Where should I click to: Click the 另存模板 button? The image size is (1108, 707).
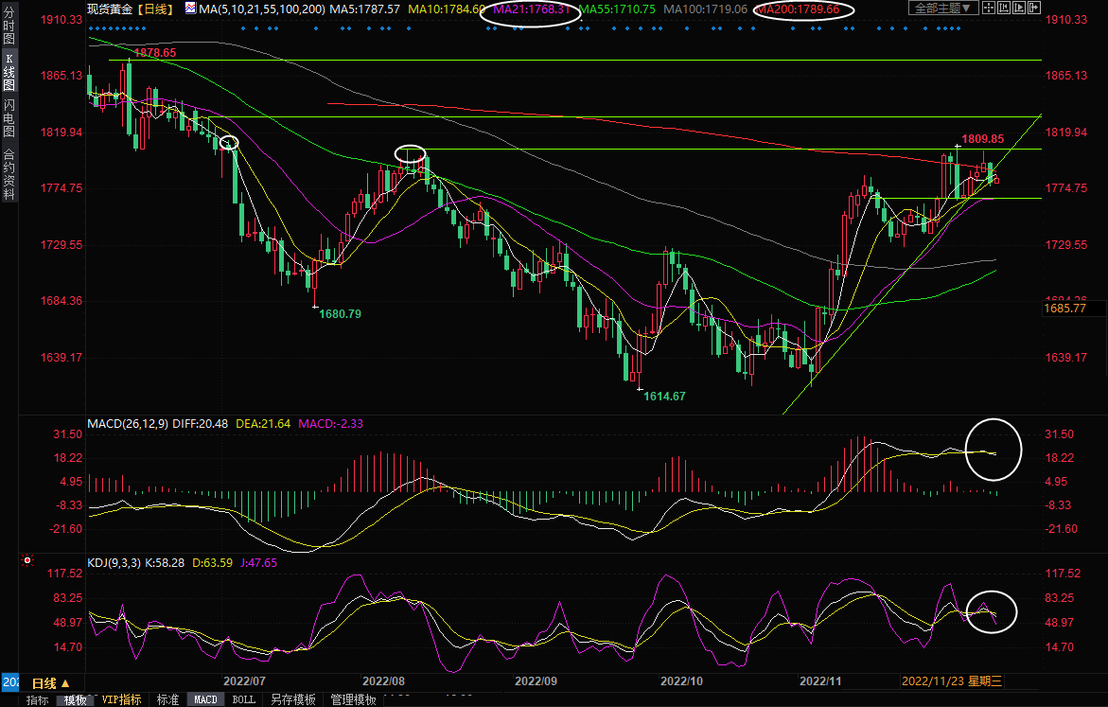pyautogui.click(x=292, y=700)
